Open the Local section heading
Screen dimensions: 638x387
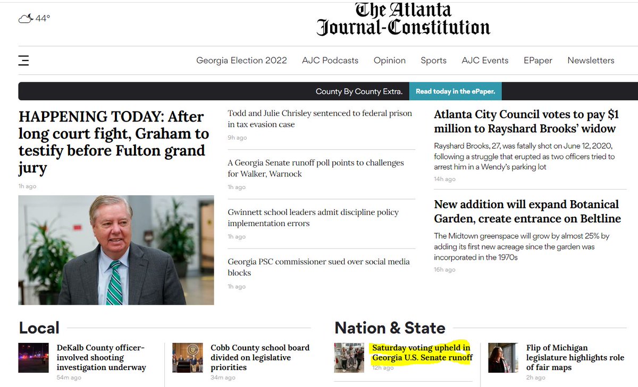point(39,328)
